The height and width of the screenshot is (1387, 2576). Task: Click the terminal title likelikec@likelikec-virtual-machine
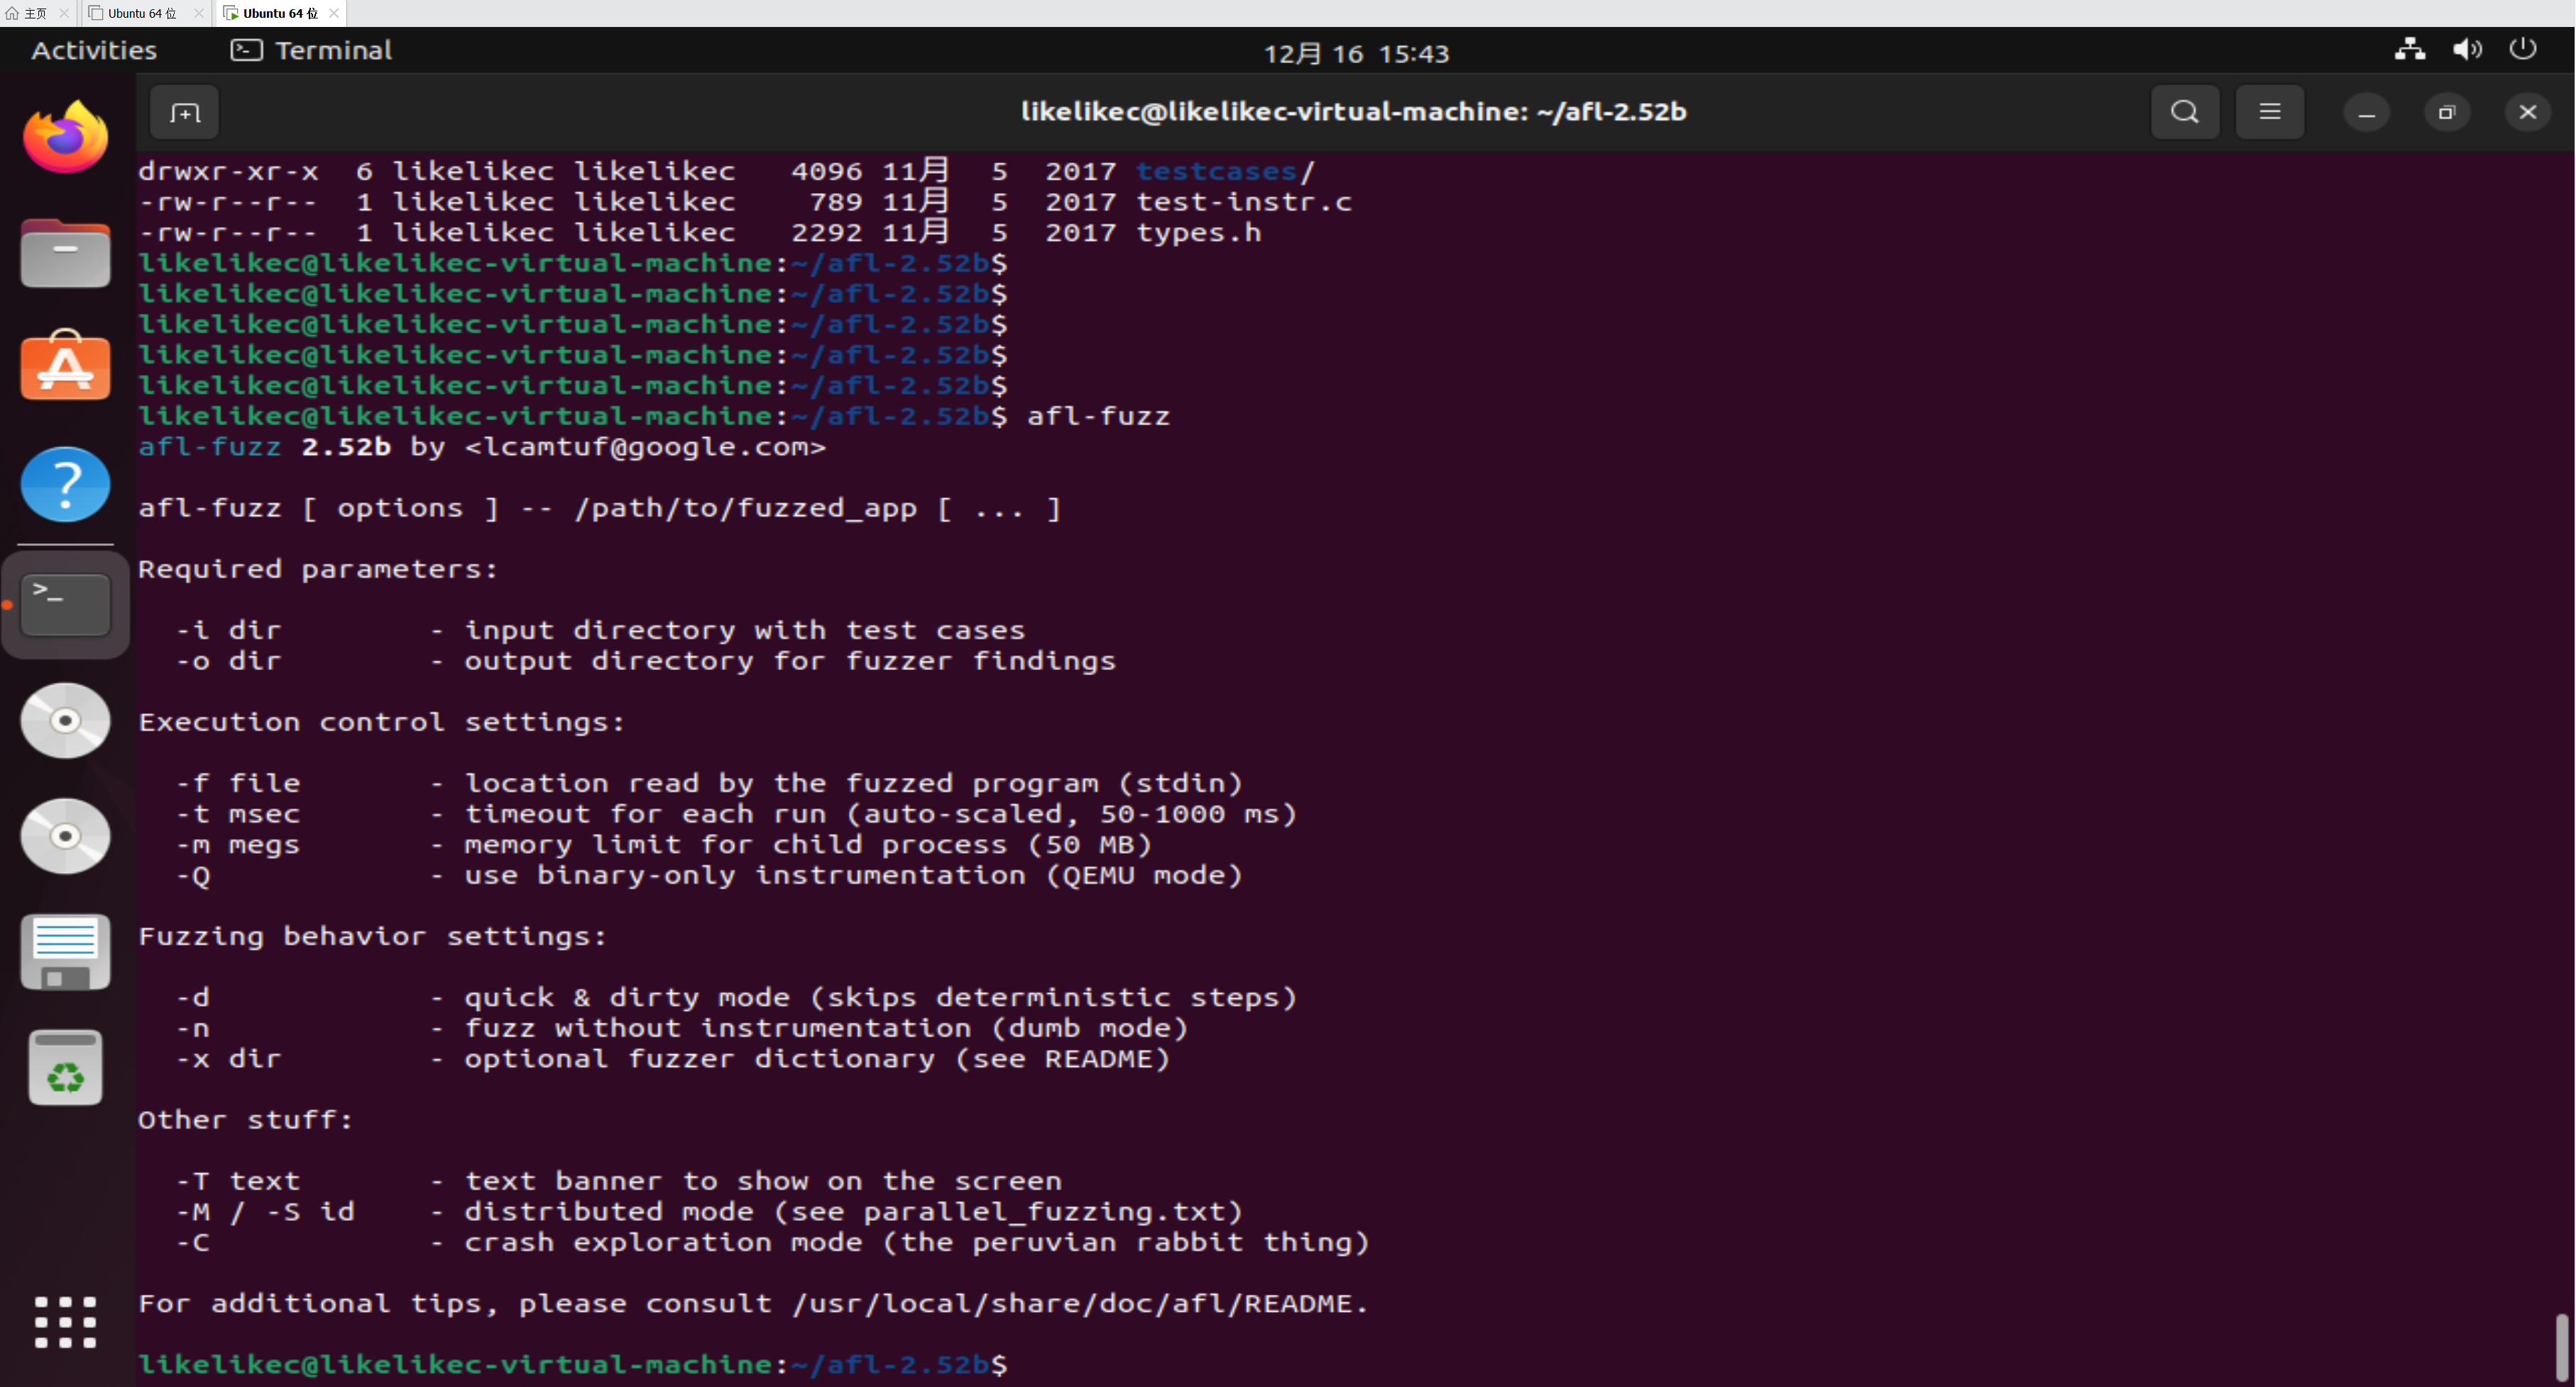[x=1353, y=112]
